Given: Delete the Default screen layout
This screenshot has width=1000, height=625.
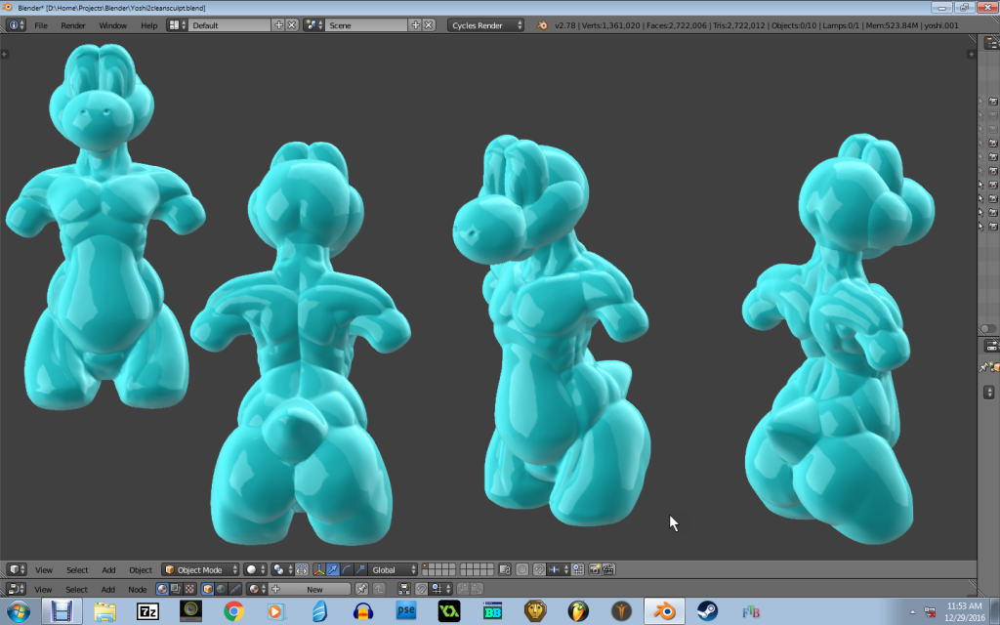Looking at the screenshot, I should point(292,24).
